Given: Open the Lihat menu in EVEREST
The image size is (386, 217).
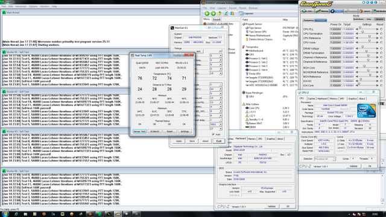Looking at the screenshot, I should coord(212,8).
